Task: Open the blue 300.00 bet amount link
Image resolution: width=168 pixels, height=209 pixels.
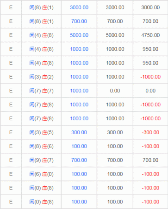Action: pyautogui.click(x=79, y=132)
